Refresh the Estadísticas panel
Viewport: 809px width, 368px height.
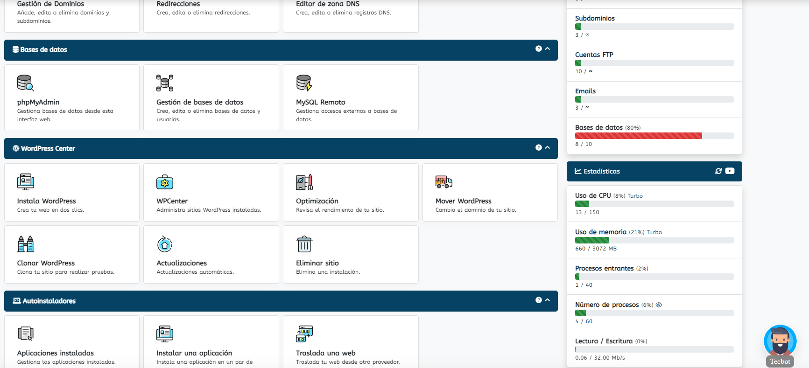click(x=718, y=171)
